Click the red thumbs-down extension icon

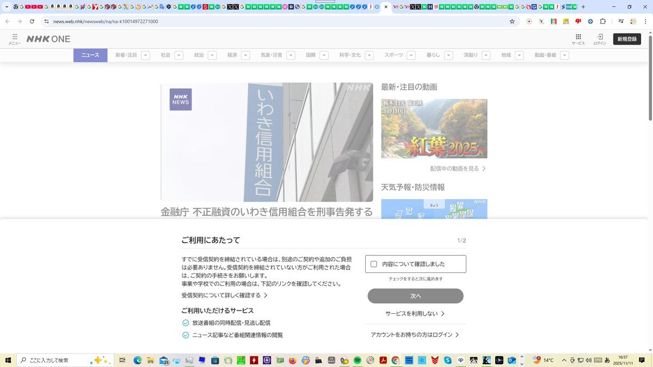click(x=578, y=21)
